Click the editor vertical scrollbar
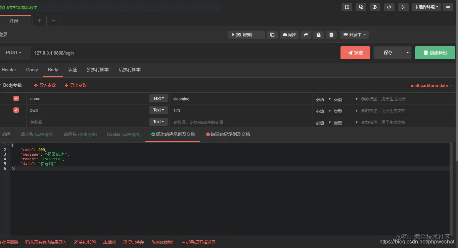The width and height of the screenshot is (458, 248). tap(451, 189)
